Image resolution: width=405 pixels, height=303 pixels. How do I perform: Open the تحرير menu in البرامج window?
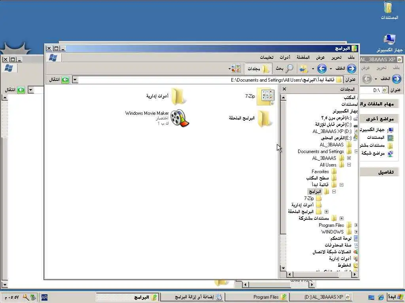[x=336, y=57]
